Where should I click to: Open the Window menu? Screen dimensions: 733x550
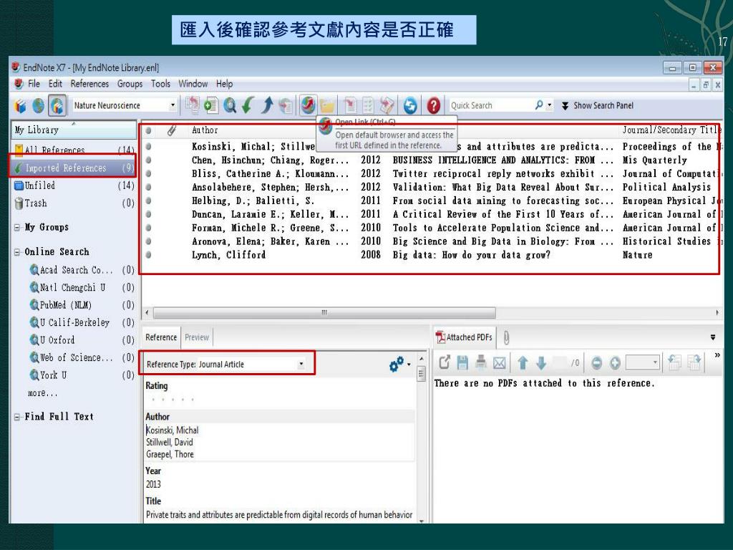(193, 84)
